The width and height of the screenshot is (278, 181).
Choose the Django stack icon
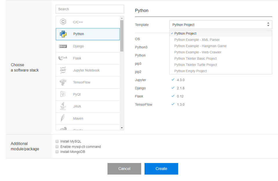coord(63,46)
